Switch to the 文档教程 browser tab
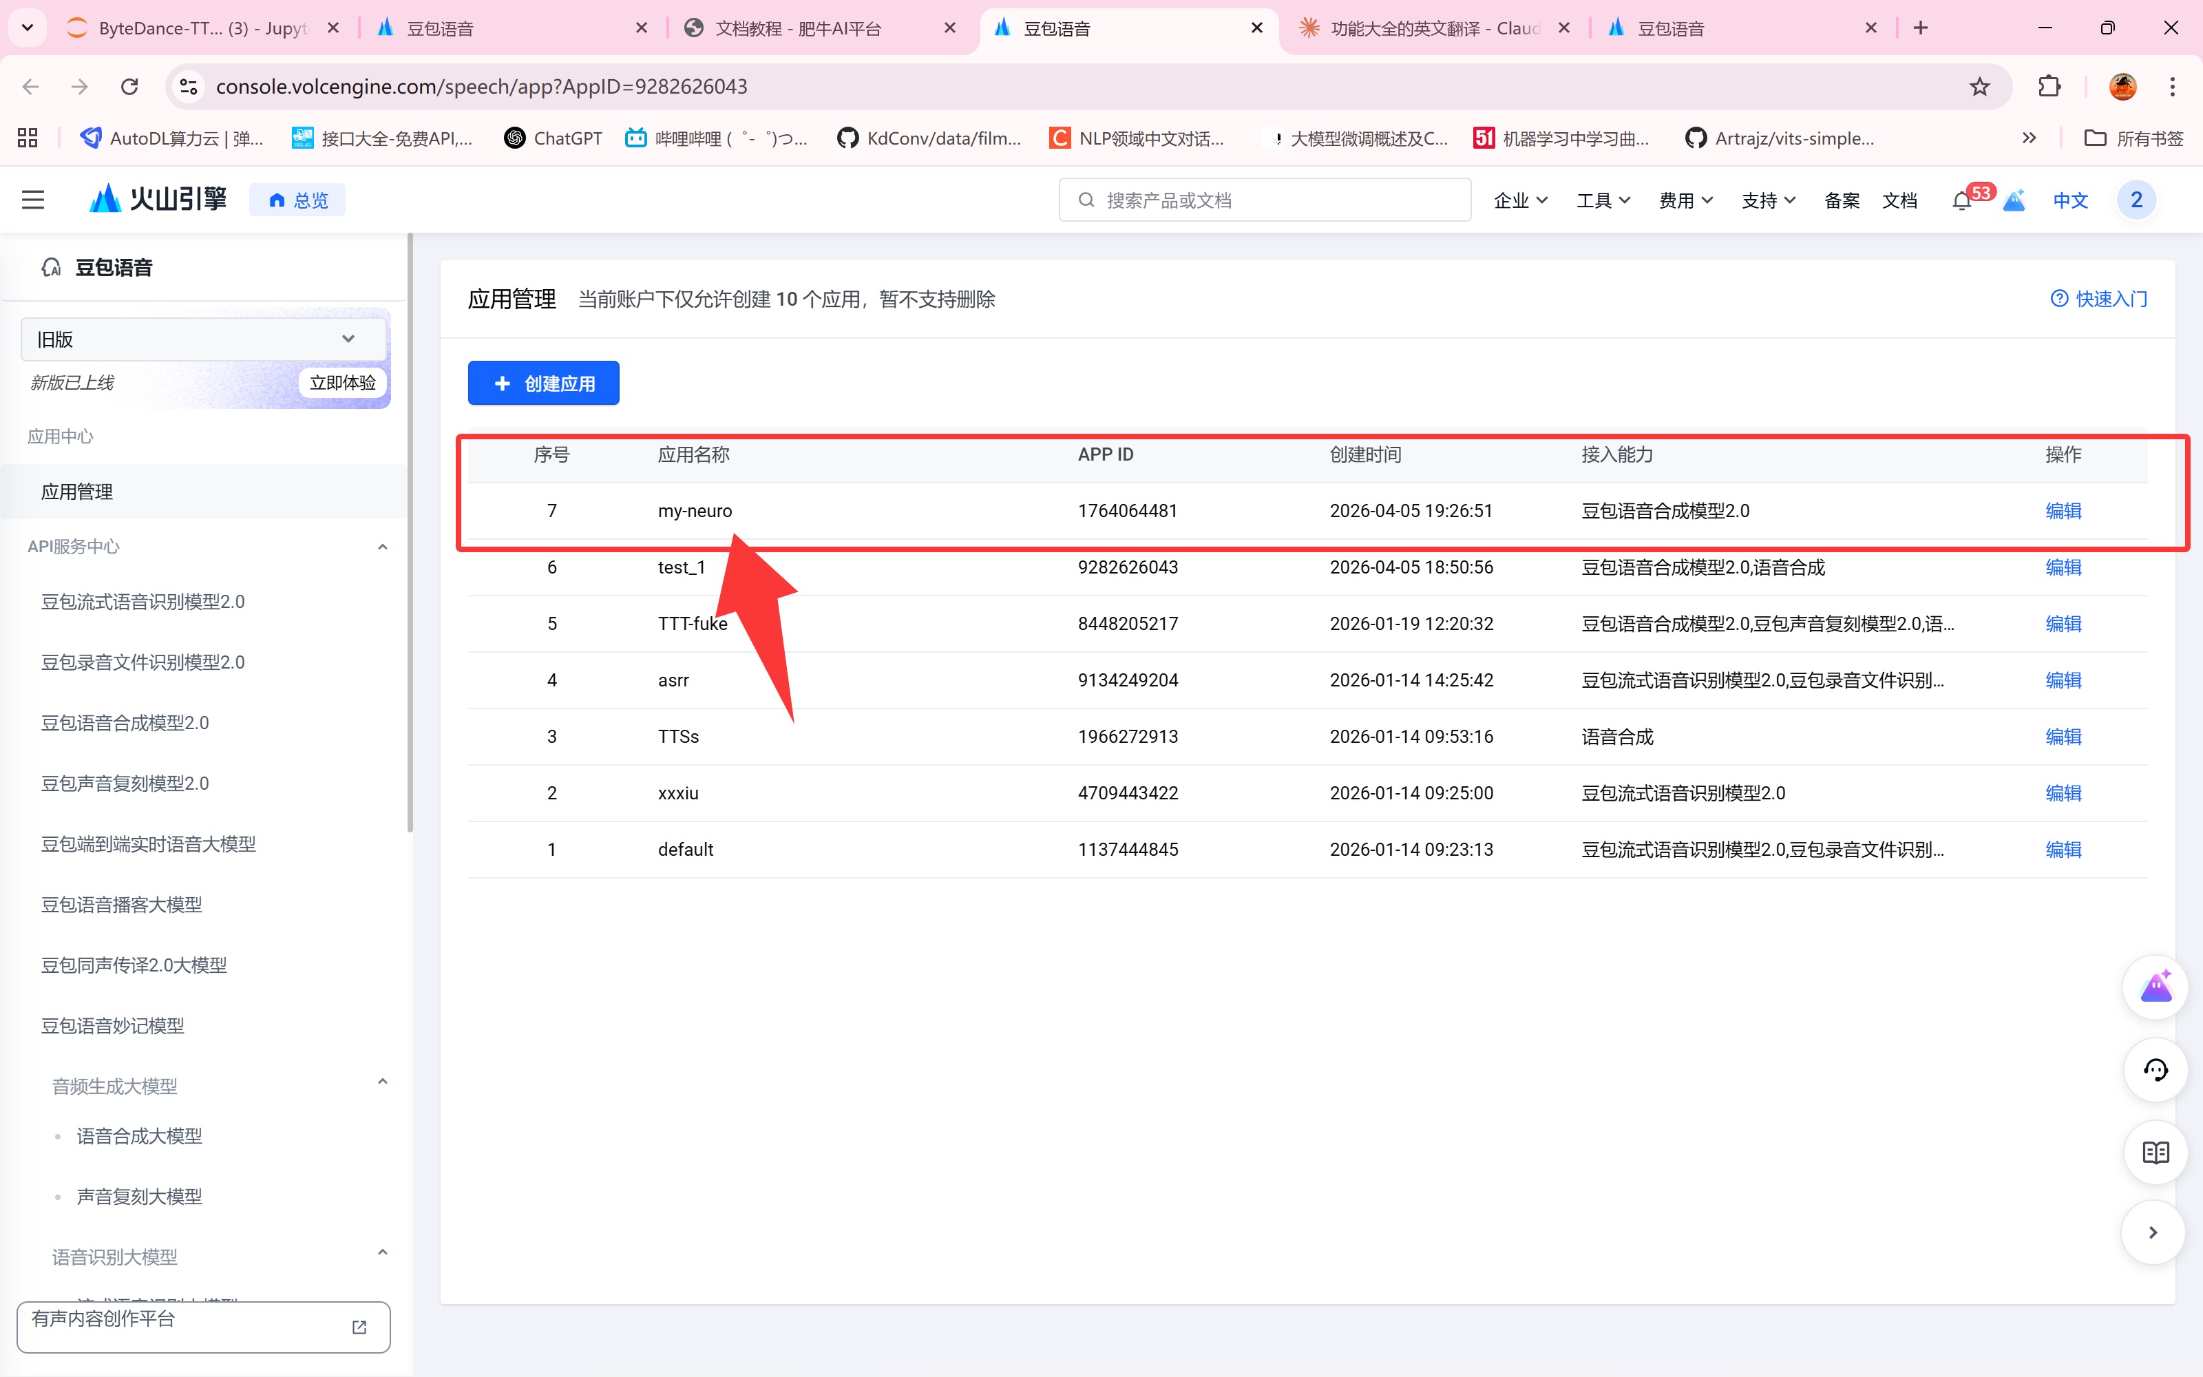 (797, 28)
